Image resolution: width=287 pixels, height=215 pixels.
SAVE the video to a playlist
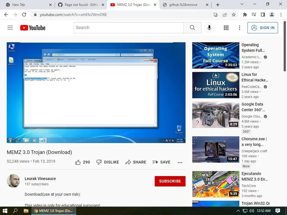pyautogui.click(x=161, y=162)
